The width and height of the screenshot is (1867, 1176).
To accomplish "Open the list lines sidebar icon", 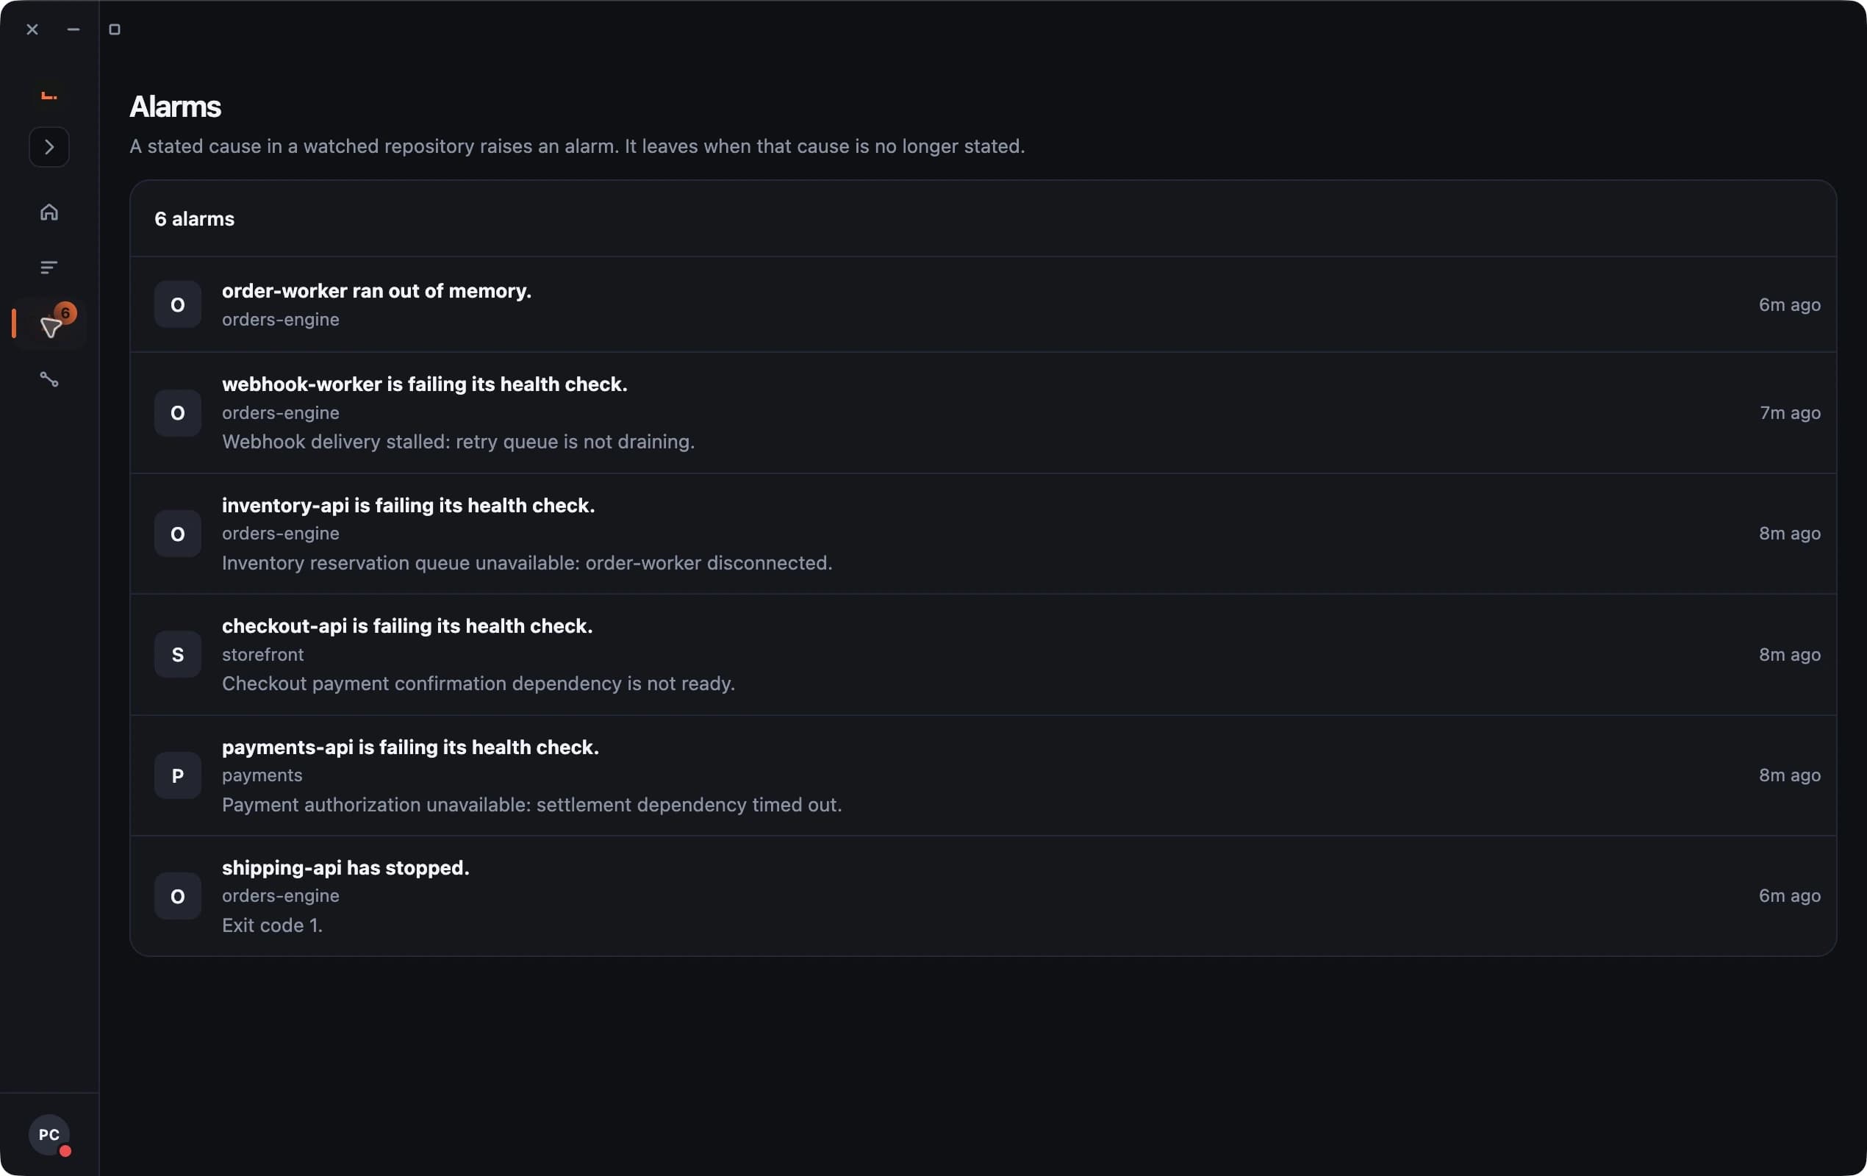I will coord(49,268).
